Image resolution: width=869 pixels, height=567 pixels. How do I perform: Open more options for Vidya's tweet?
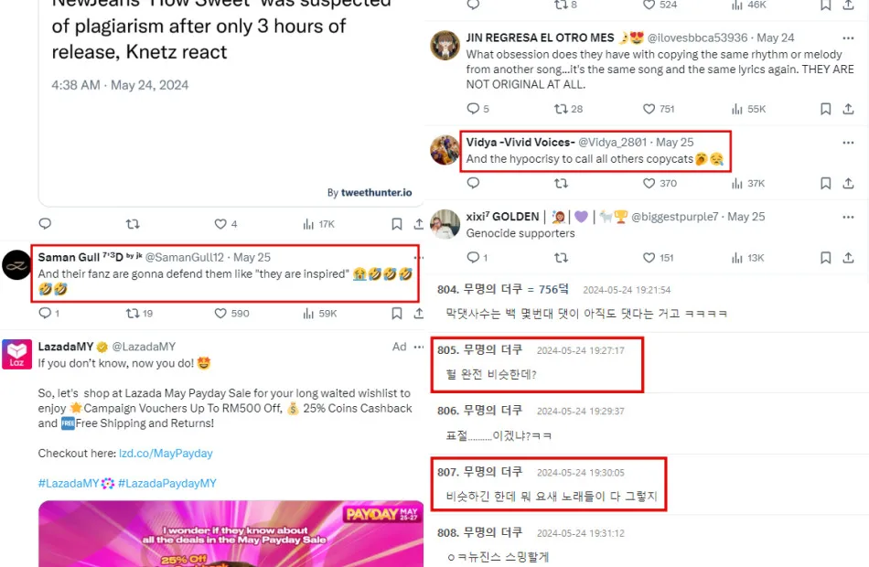(848, 143)
